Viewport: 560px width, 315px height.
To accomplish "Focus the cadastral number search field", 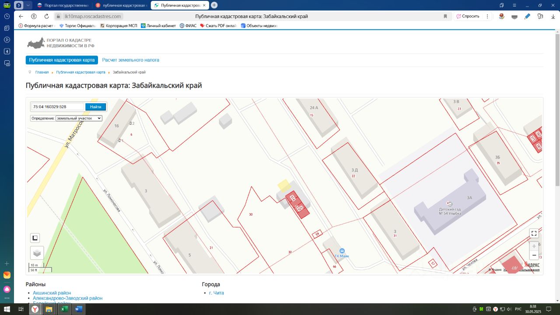I will pyautogui.click(x=57, y=107).
